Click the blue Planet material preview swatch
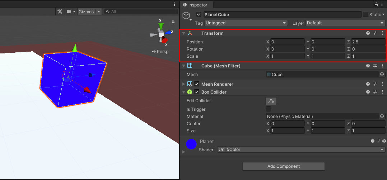Image resolution: width=387 pixels, height=180 pixels. (191, 144)
